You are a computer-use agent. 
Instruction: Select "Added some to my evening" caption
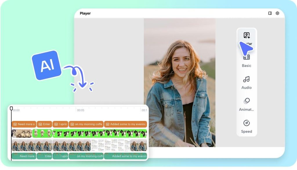coord(125,124)
